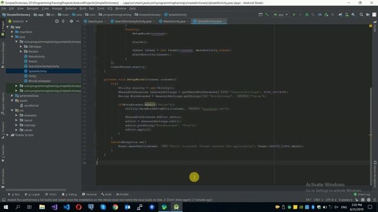
Task: Click the simpledictionary breadcrumb in navigation bar
Action: click(x=148, y=15)
